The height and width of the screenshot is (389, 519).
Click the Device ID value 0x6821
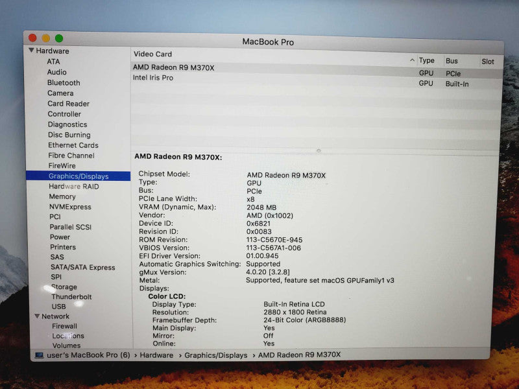[258, 224]
